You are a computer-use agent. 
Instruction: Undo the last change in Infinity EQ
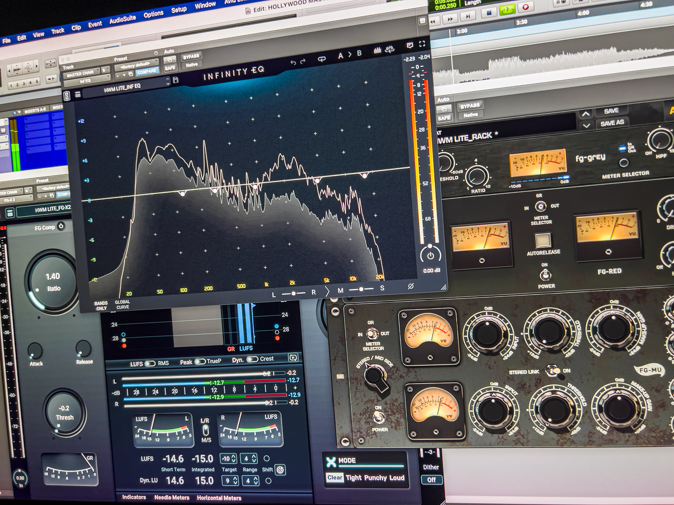pyautogui.click(x=293, y=62)
